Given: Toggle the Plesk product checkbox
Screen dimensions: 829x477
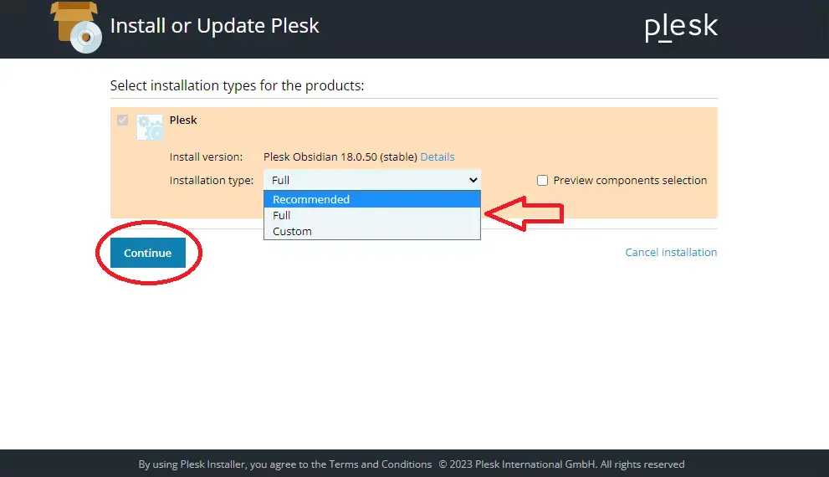Looking at the screenshot, I should click(x=123, y=121).
